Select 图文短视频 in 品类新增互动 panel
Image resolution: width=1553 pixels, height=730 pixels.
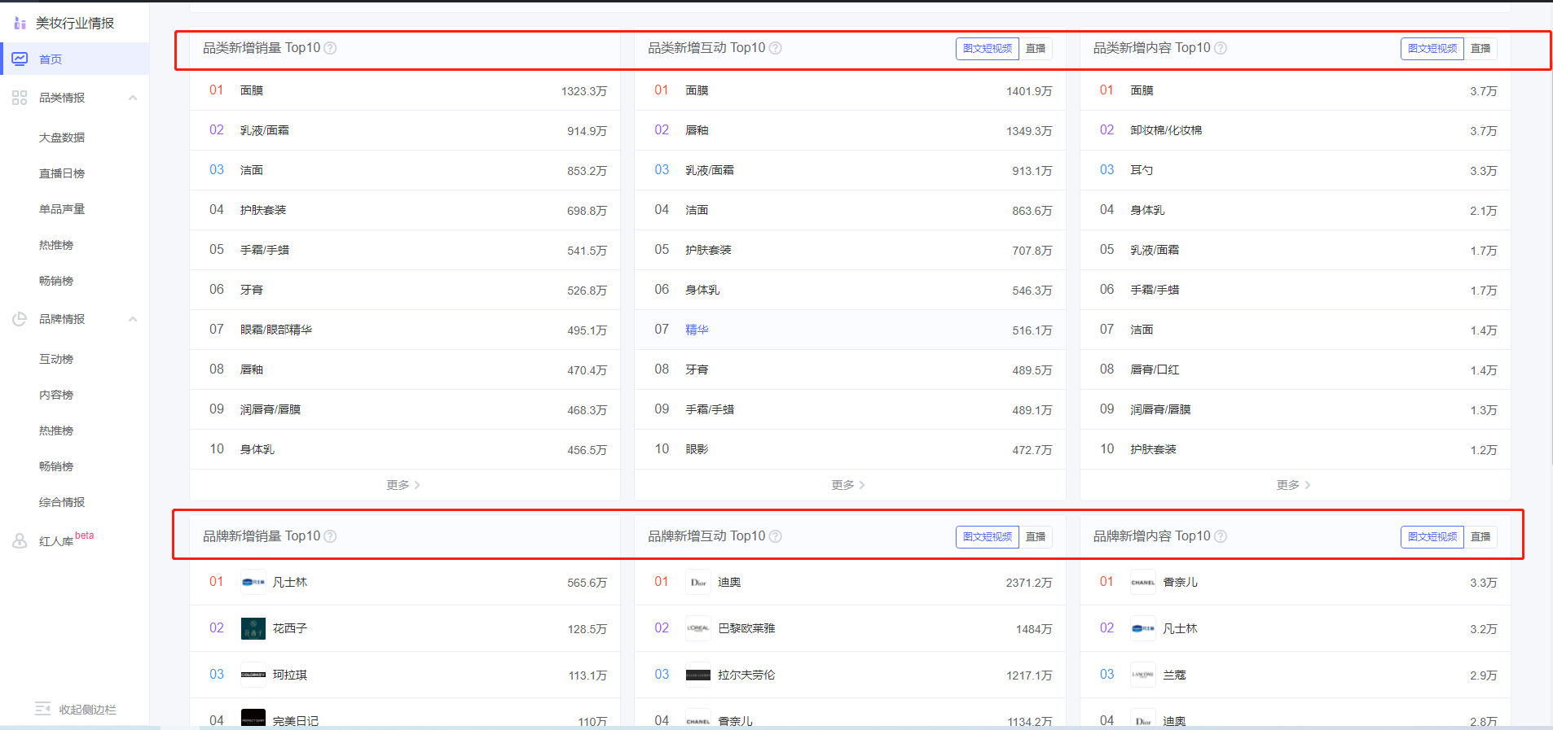pyautogui.click(x=988, y=49)
